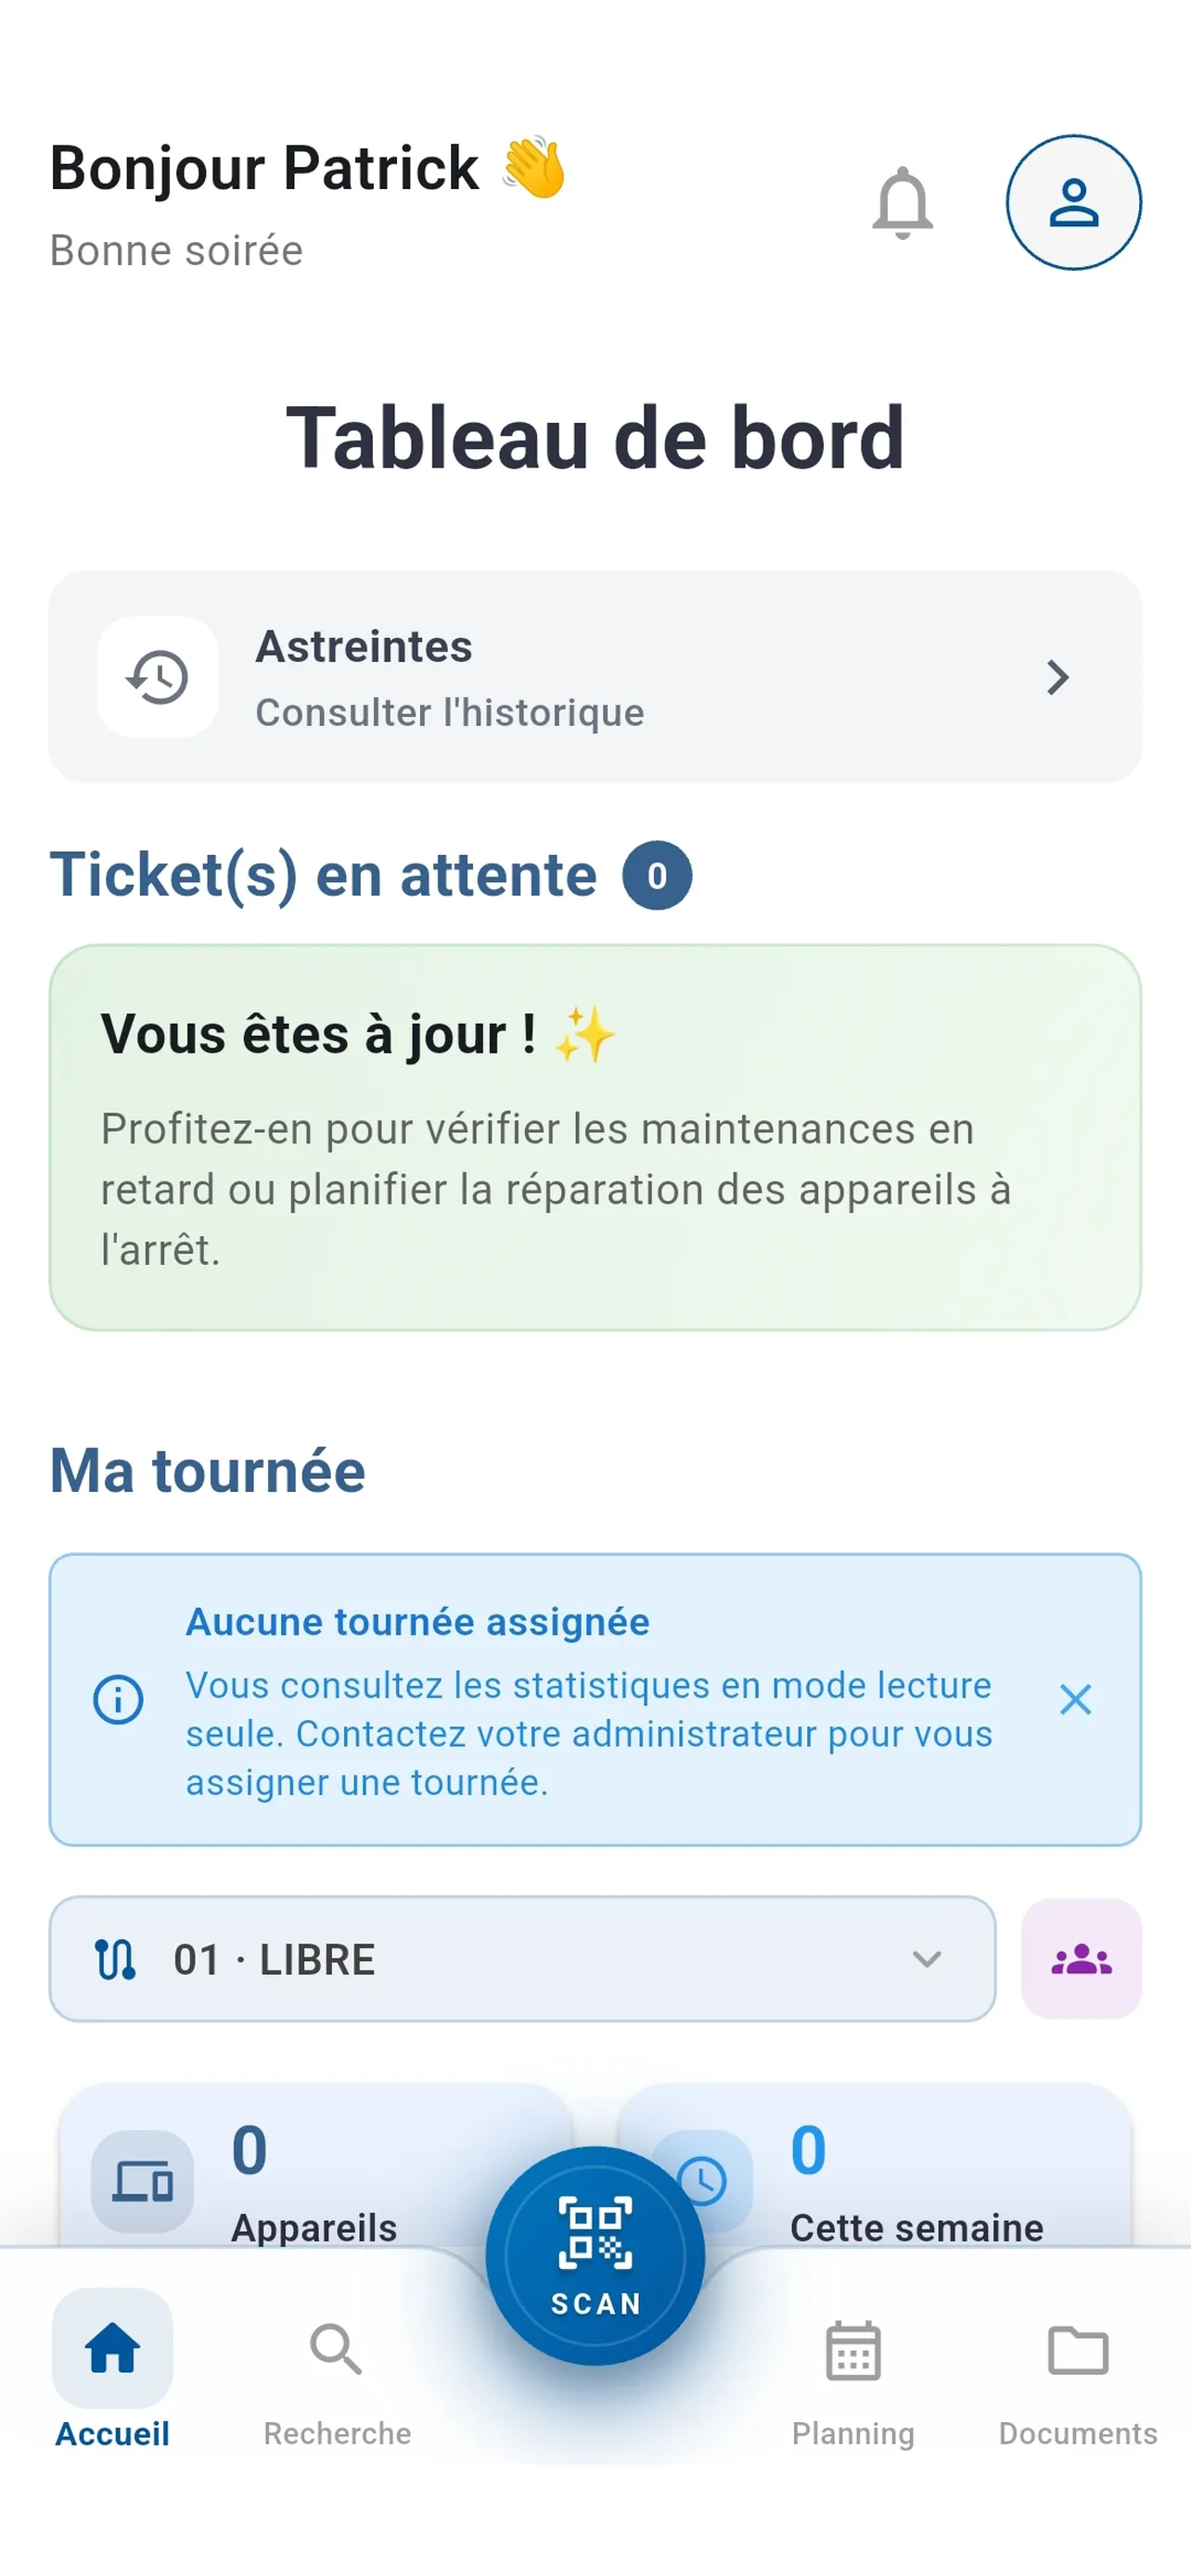Viewport: 1191px width, 2576px height.
Task: Open the Vous êtes à jour card
Action: [595, 1137]
